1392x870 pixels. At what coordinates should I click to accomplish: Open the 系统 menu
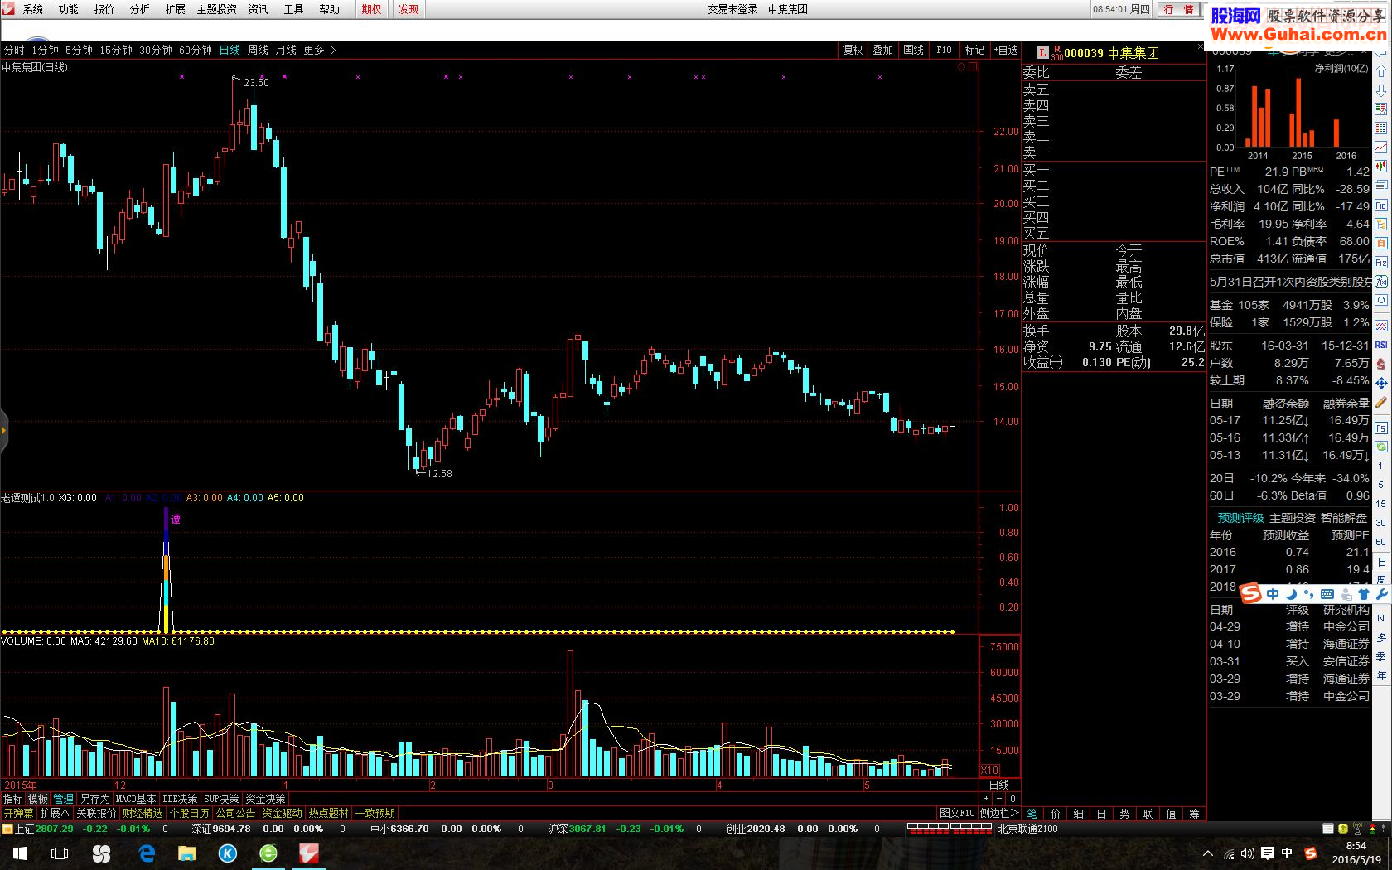[33, 9]
